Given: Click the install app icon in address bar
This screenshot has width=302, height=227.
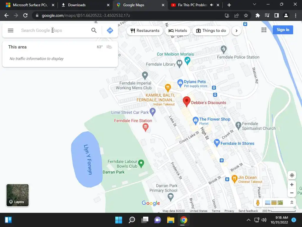Looking at the screenshot, I should (x=227, y=15).
